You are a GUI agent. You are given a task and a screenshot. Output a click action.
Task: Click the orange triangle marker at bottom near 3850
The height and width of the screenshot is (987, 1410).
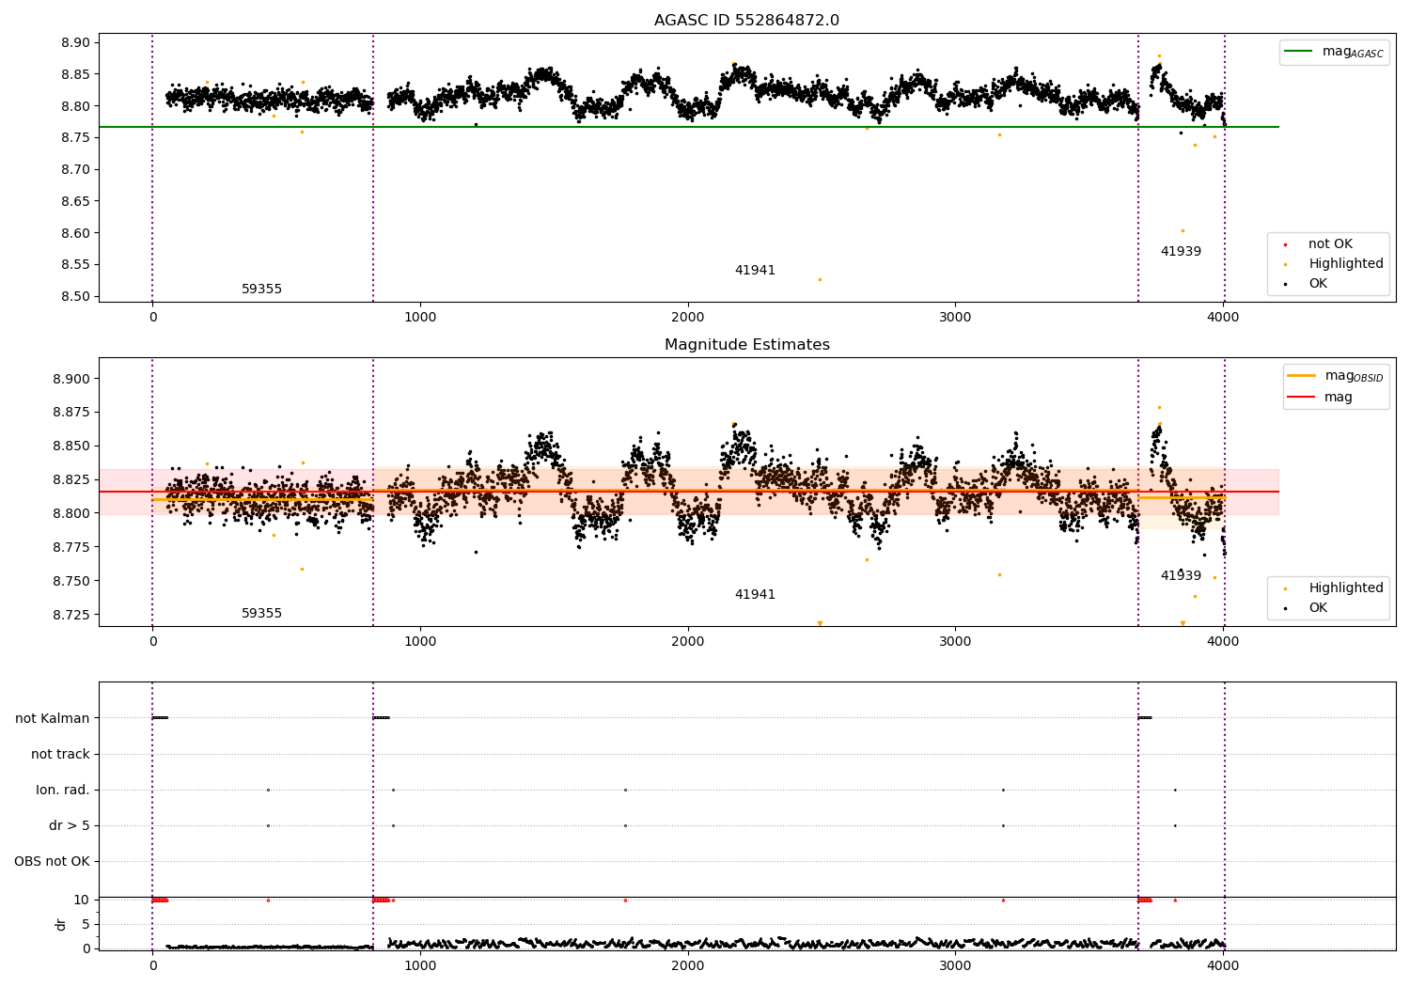(1183, 623)
